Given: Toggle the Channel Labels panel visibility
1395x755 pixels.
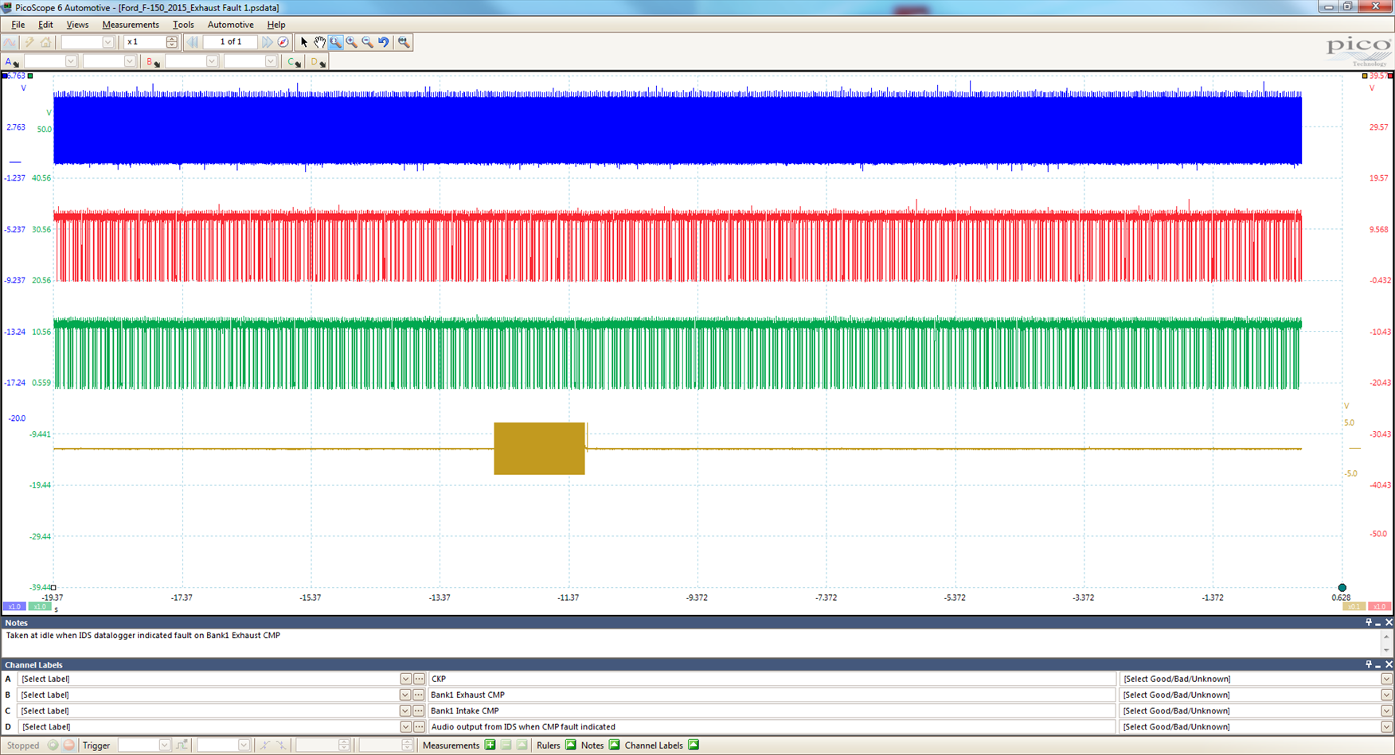Looking at the screenshot, I should click(694, 745).
